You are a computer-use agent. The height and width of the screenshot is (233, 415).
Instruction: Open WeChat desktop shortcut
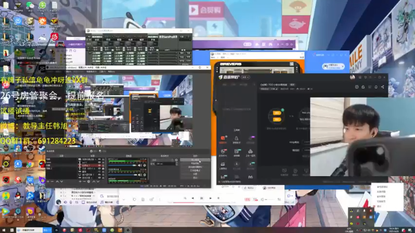click(x=30, y=5)
